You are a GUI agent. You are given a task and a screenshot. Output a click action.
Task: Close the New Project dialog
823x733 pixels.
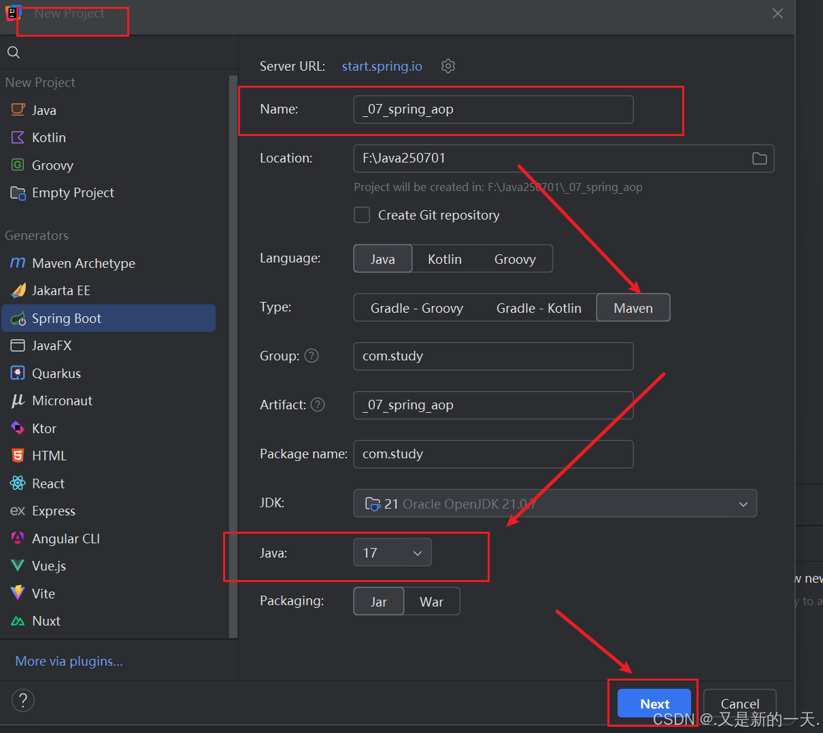pos(778,14)
